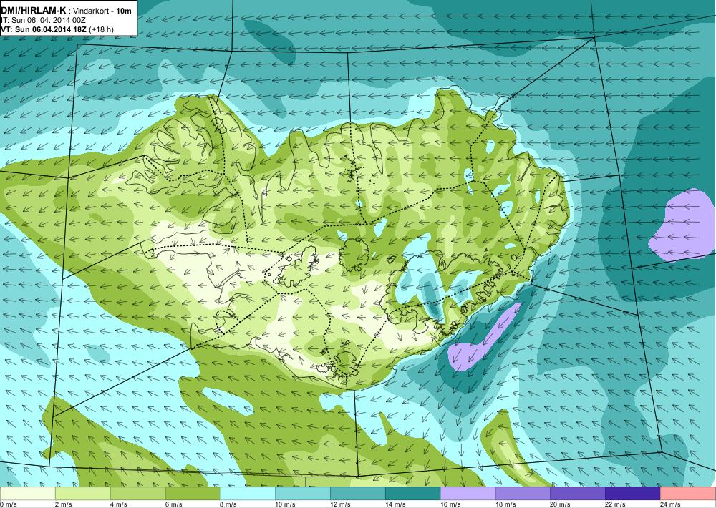Select the 18 m/s medium purple legend swatch
This screenshot has width=716, height=508.
[x=523, y=494]
